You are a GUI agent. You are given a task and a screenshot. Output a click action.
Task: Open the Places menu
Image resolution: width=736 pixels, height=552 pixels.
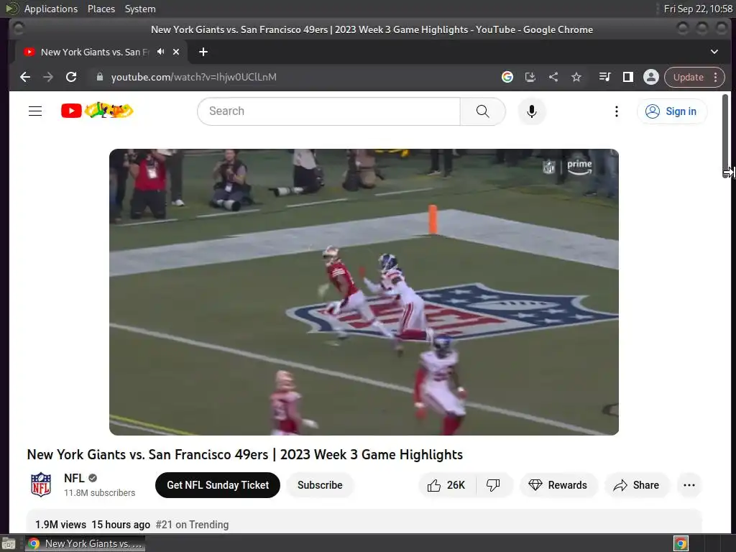[101, 9]
